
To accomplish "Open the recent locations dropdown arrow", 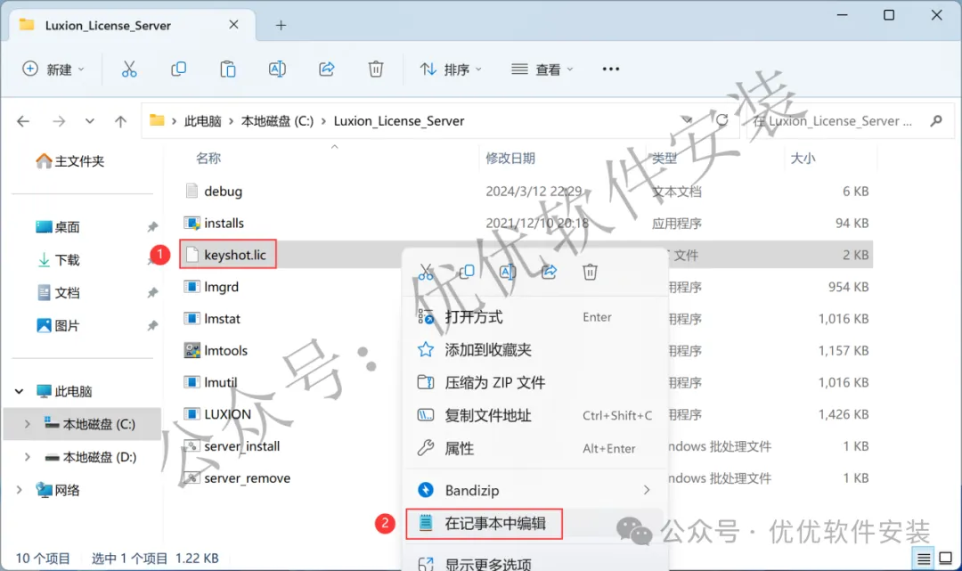I will [x=90, y=121].
